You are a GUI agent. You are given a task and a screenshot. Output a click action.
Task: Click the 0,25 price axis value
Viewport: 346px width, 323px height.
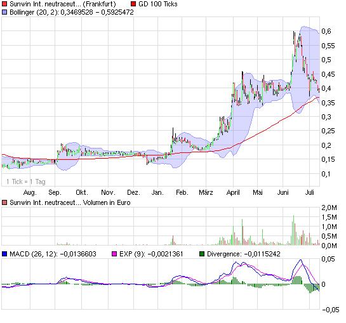tap(328, 131)
